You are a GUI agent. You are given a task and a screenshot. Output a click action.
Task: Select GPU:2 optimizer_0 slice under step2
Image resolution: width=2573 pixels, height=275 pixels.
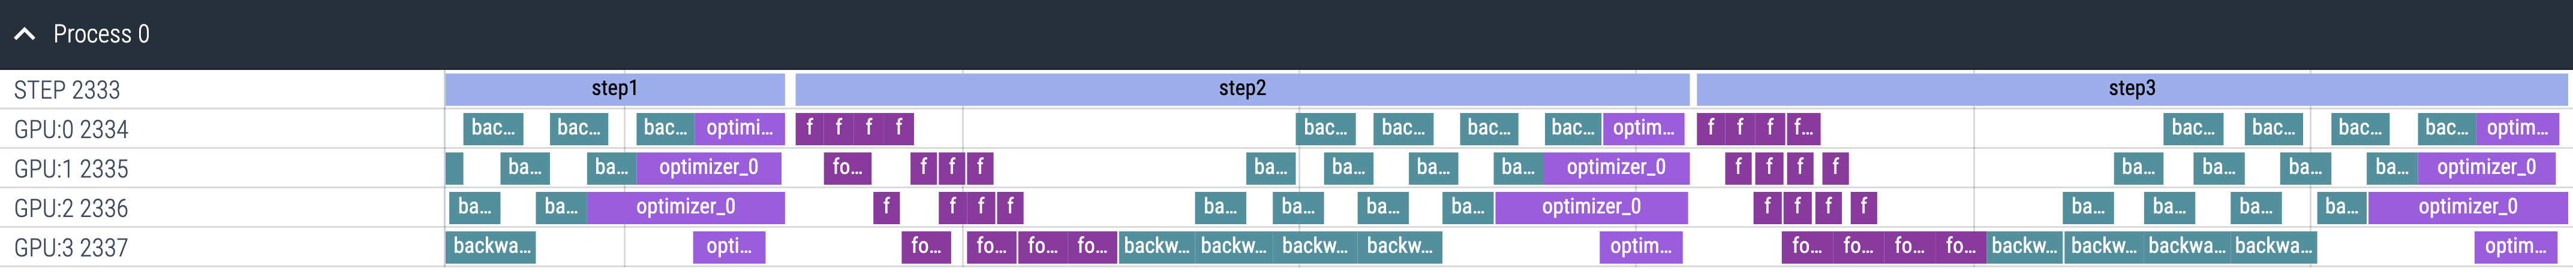pos(1590,207)
